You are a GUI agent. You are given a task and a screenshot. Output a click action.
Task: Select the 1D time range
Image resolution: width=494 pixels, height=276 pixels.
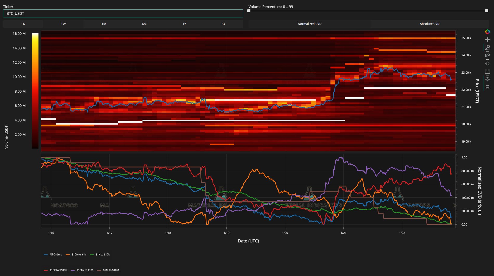point(23,24)
